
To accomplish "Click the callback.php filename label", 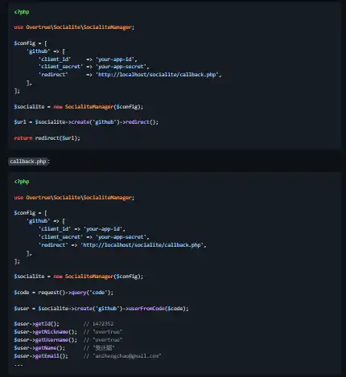I will 28,162.
